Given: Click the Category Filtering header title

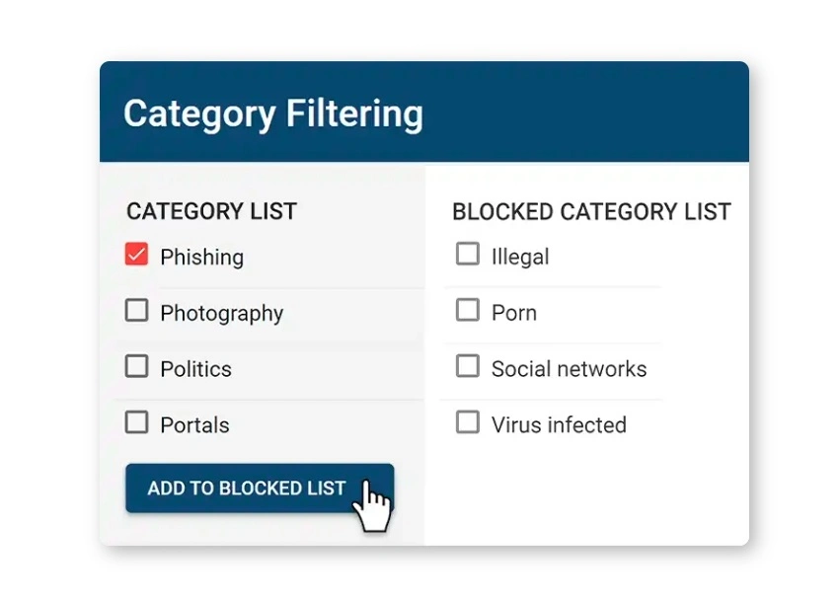Looking at the screenshot, I should pos(273,113).
